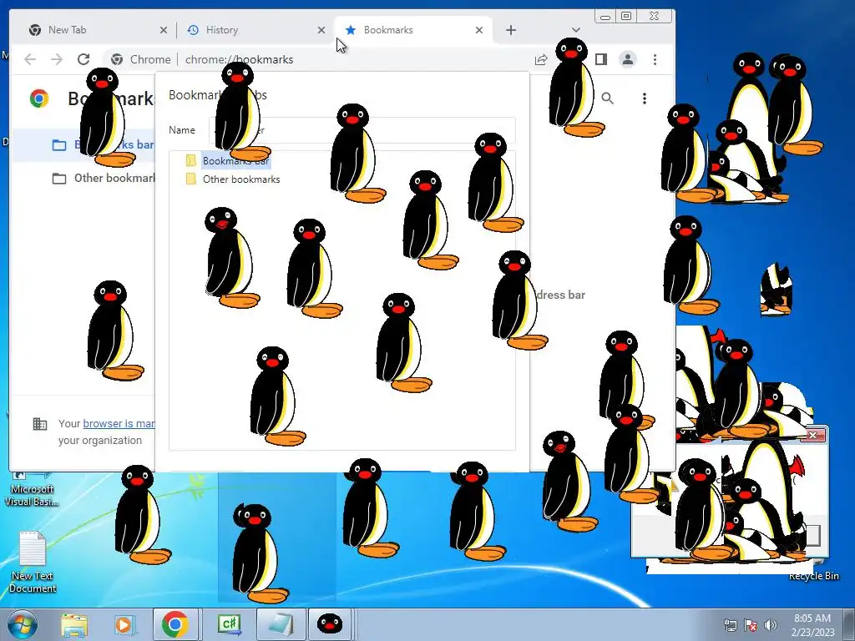The height and width of the screenshot is (641, 855).
Task: Share this page icon in address bar
Action: 541,59
